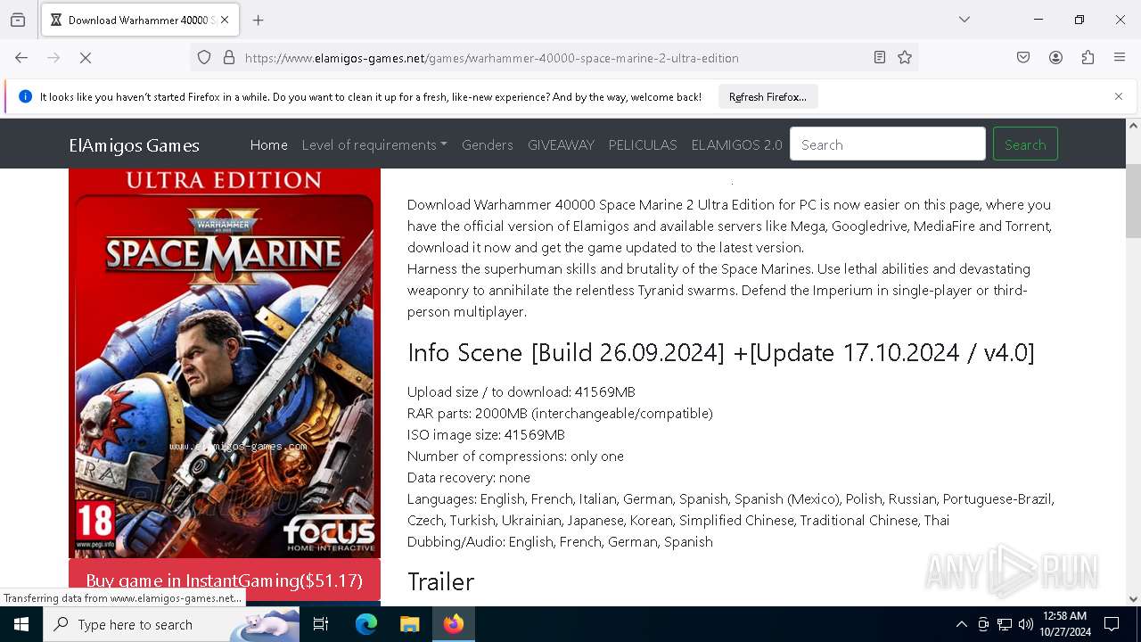This screenshot has width=1141, height=642.
Task: Click the page scrollbar thumb
Action: (x=1133, y=201)
